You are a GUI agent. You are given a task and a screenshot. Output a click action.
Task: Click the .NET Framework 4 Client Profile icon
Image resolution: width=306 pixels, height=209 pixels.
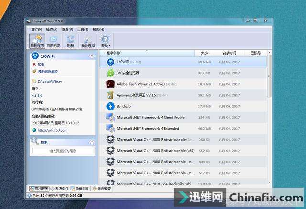pos(110,117)
